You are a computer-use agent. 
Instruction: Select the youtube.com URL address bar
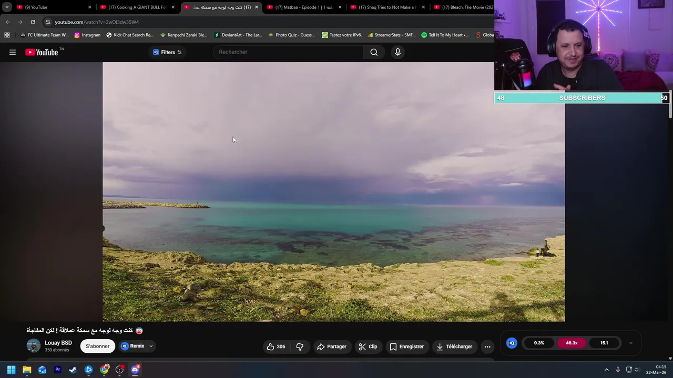97,22
